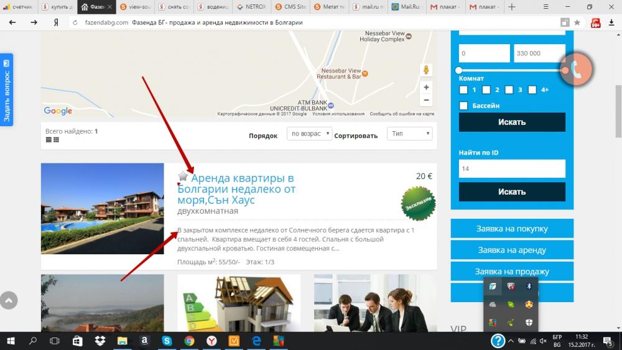Click the left price slider handle
Screen dimensions: 622x350
point(459,70)
